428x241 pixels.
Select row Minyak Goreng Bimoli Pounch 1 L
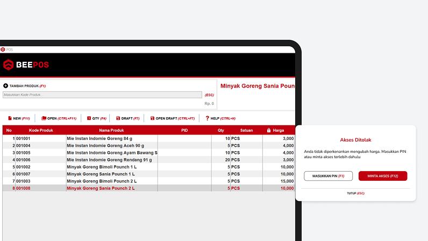click(x=149, y=167)
